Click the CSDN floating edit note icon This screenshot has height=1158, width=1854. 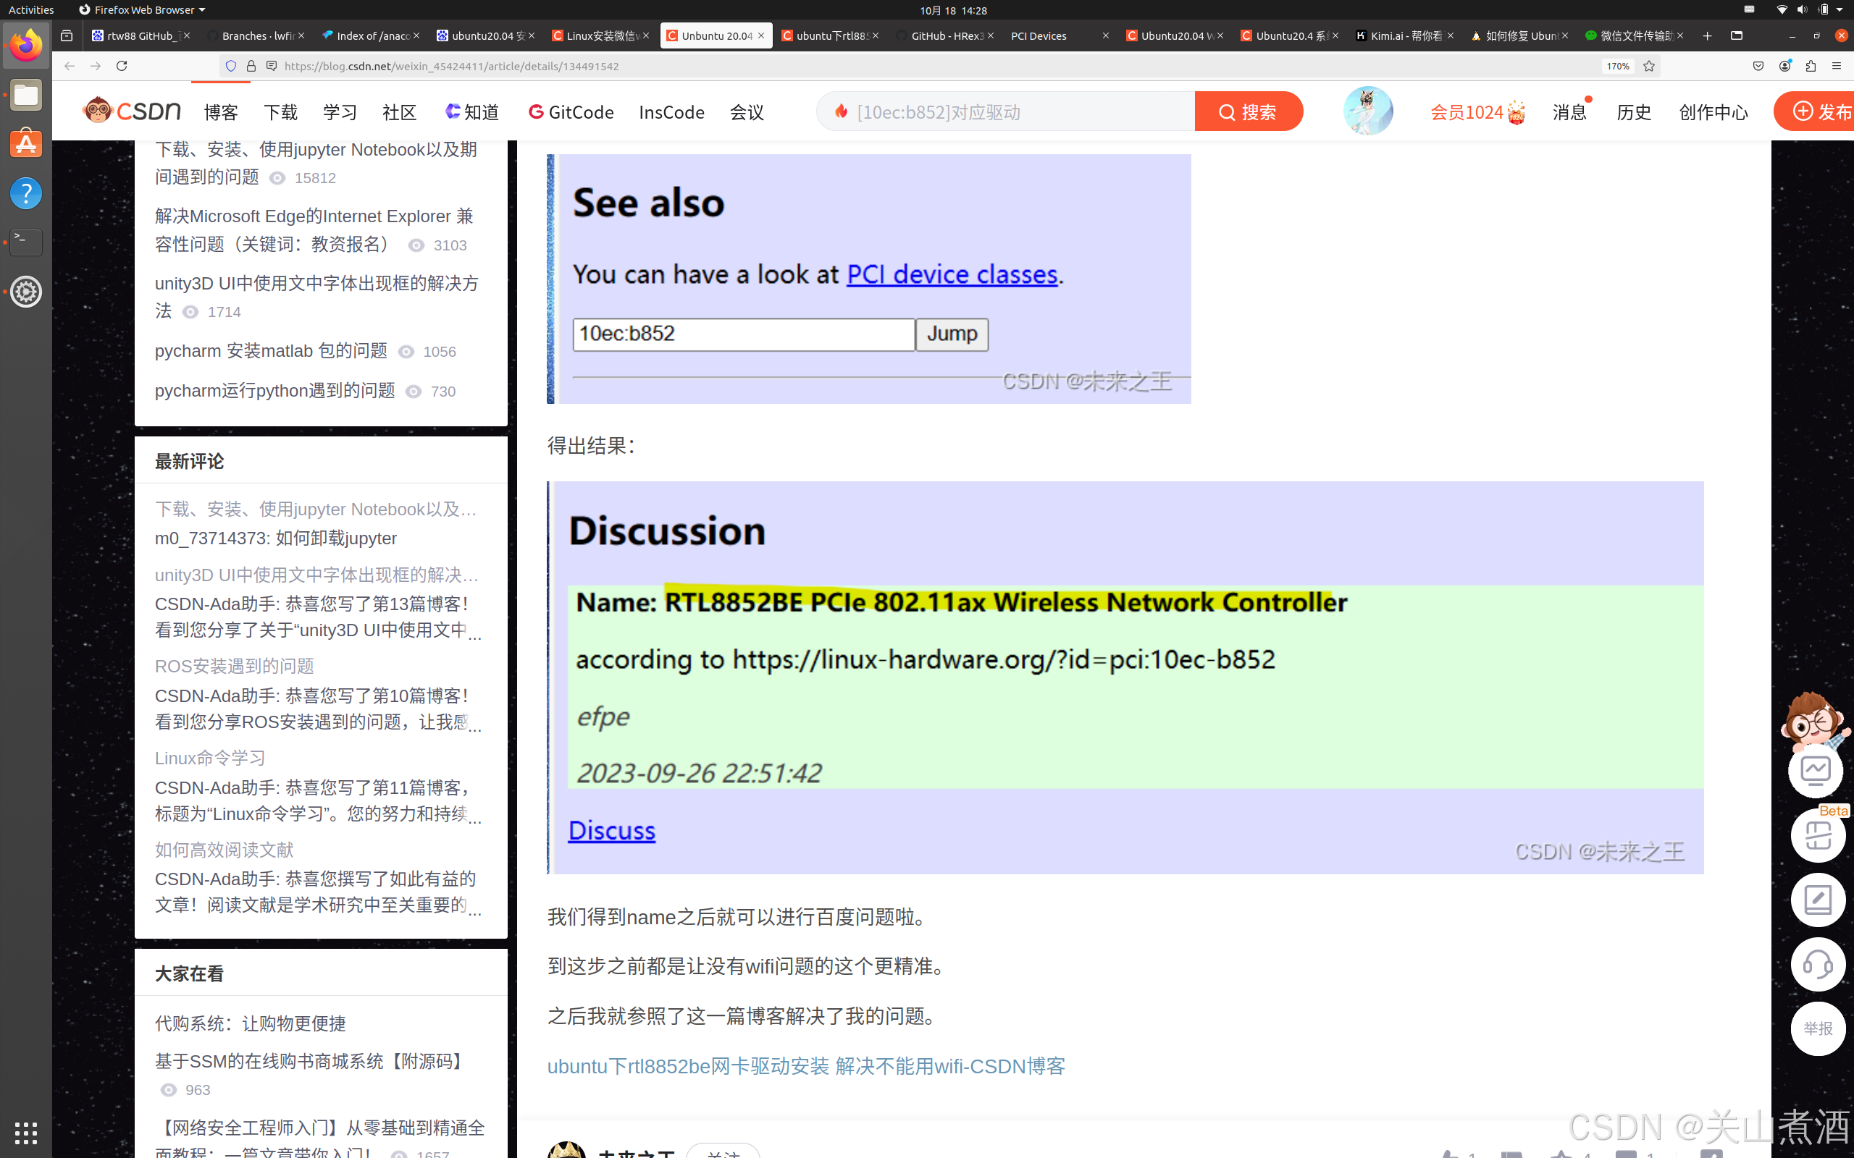pos(1817,900)
